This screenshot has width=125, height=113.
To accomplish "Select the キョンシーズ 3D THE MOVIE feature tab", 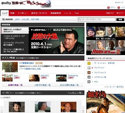I will coord(15,51).
